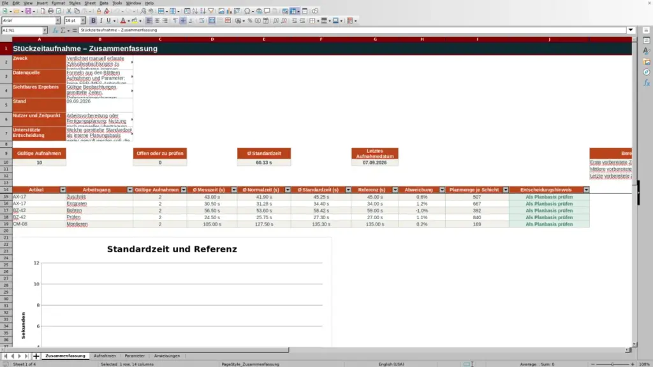Viewport: 653px width, 367px height.
Task: Open the Find and Replace icon
Action: pyautogui.click(x=143, y=11)
